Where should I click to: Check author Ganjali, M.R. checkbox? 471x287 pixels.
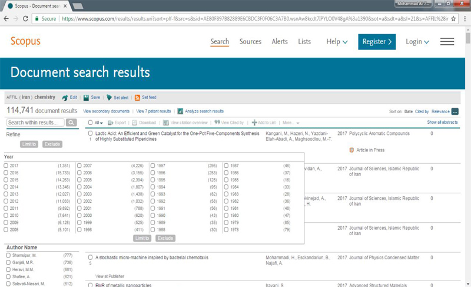pos(8,262)
